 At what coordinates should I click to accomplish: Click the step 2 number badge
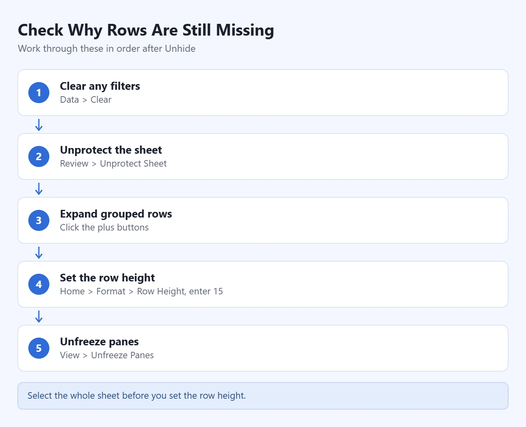click(39, 156)
